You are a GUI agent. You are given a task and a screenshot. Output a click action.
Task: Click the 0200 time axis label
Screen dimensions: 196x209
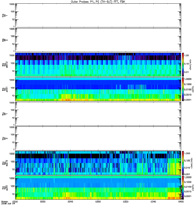point(15,202)
